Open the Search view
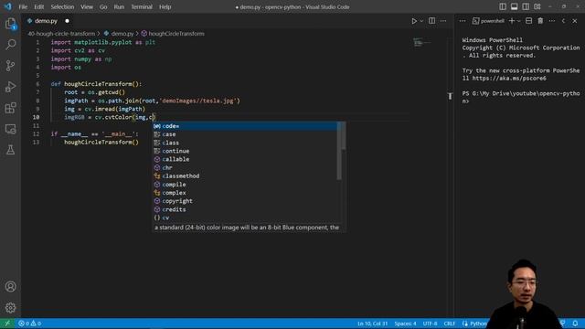The width and height of the screenshot is (585, 329). pyautogui.click(x=10, y=45)
